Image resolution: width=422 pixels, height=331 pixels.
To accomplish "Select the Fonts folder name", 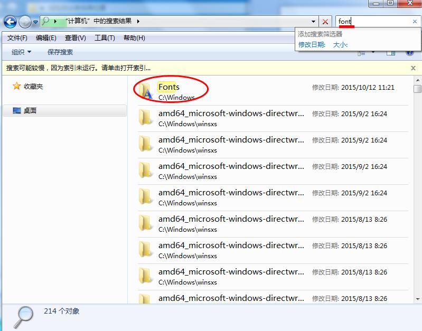I will click(x=168, y=87).
